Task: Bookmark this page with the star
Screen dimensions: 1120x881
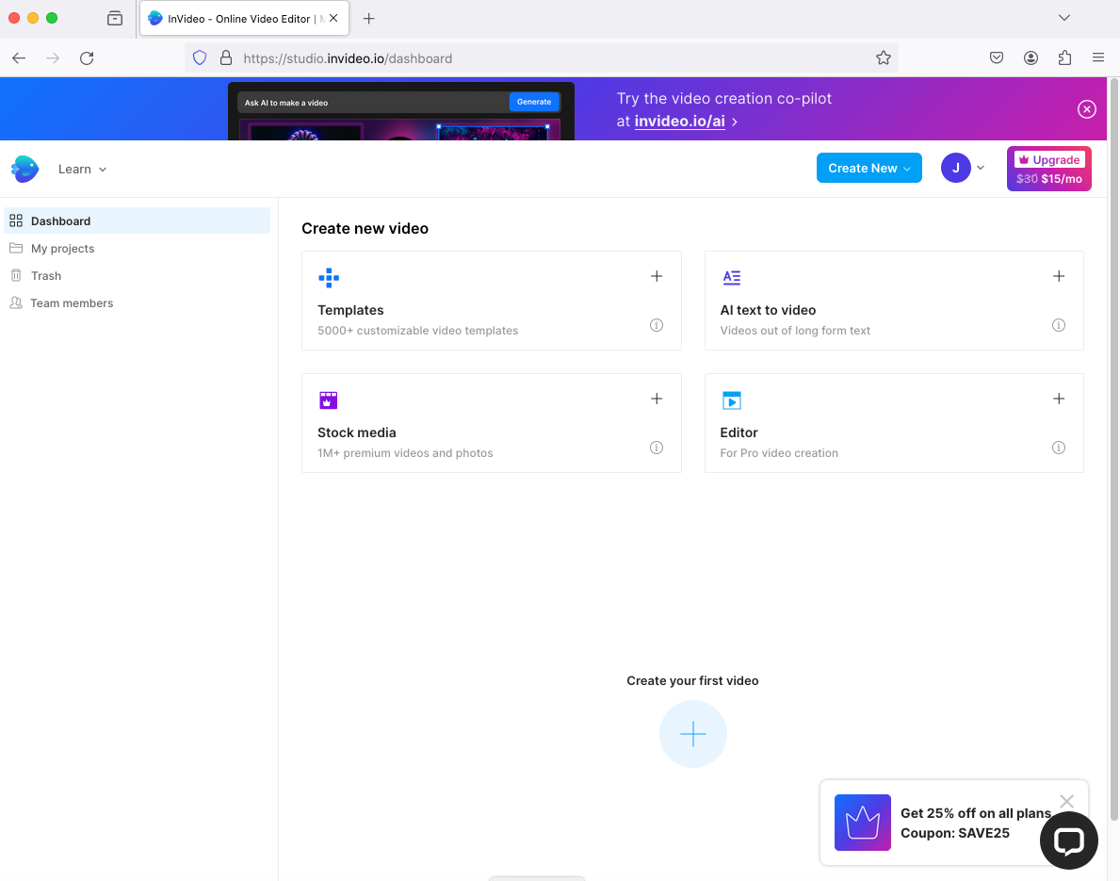Action: (883, 58)
